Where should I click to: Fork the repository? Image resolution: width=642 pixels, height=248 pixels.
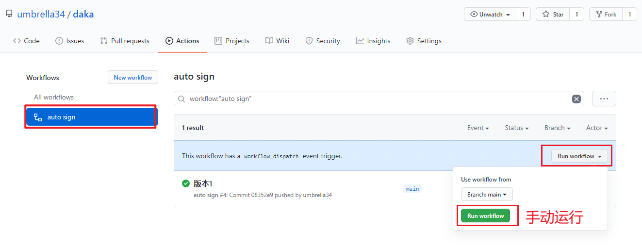[606, 15]
